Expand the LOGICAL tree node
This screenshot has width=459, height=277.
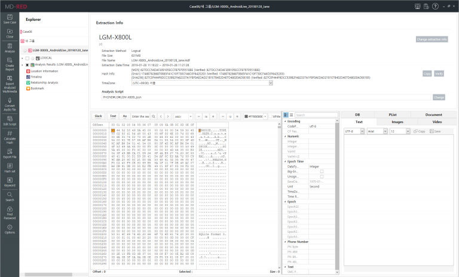tap(22, 59)
